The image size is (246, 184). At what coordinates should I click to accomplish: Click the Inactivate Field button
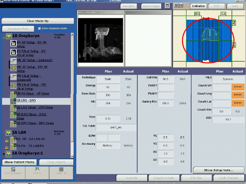pos(18,29)
